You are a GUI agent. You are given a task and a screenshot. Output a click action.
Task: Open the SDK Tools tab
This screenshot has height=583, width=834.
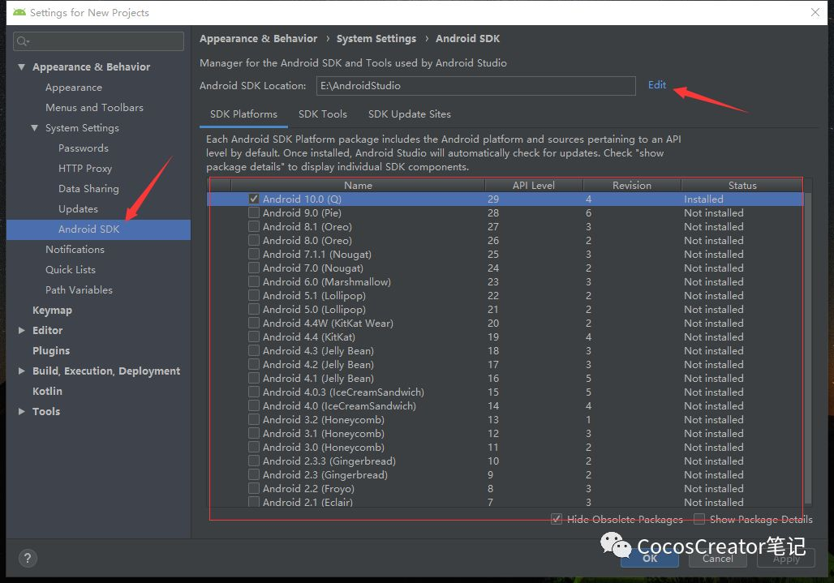[322, 114]
